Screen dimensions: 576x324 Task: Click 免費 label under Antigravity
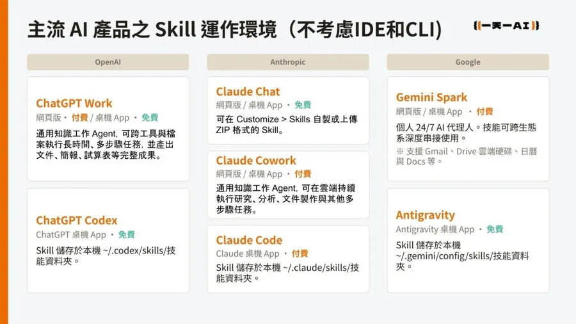(x=495, y=229)
